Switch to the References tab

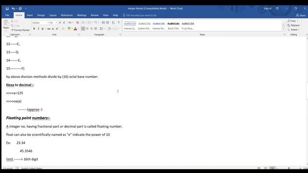pyautogui.click(x=67, y=15)
